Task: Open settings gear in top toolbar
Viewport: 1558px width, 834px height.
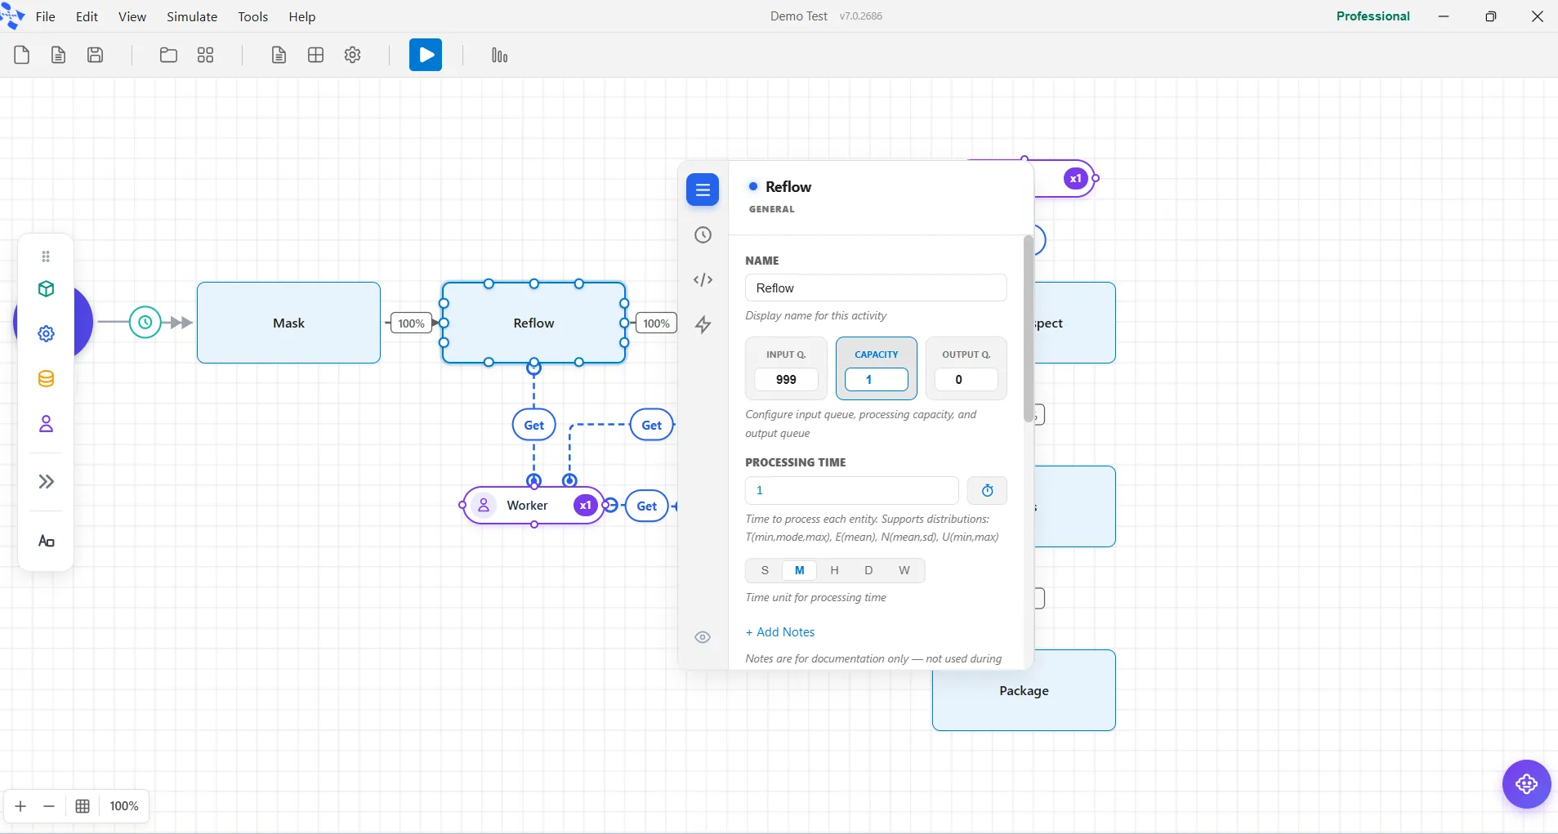Action: coord(353,55)
